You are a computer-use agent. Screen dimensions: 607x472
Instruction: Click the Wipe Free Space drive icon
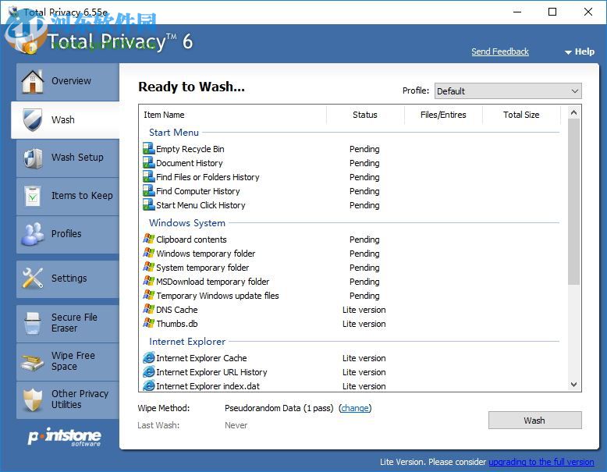tap(33, 361)
